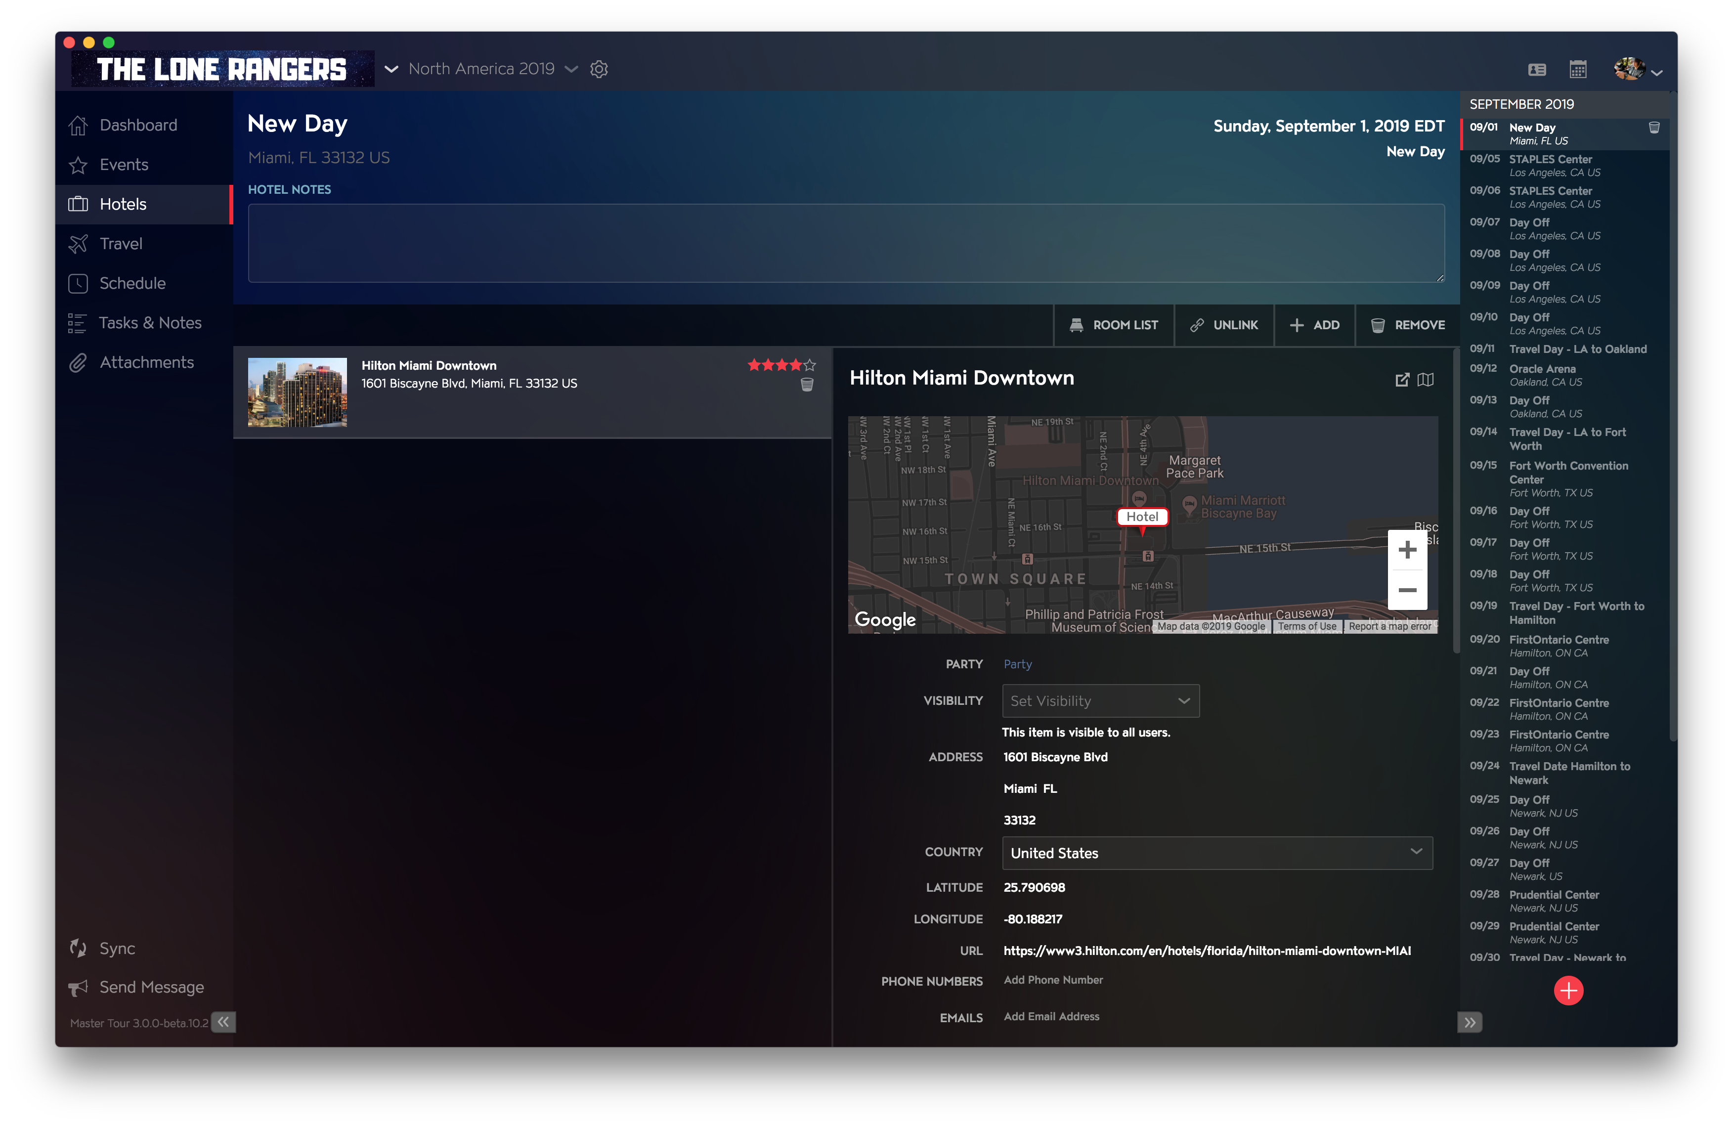Click the red add day plus button

1568,991
